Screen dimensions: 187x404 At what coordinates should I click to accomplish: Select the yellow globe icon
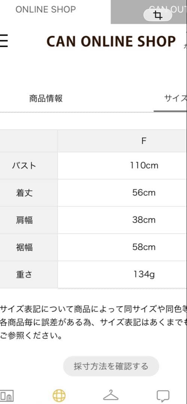(59, 396)
